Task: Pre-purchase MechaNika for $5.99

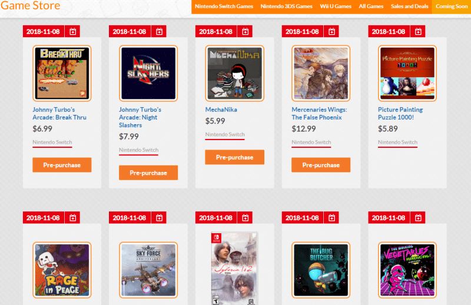Action: [x=234, y=157]
